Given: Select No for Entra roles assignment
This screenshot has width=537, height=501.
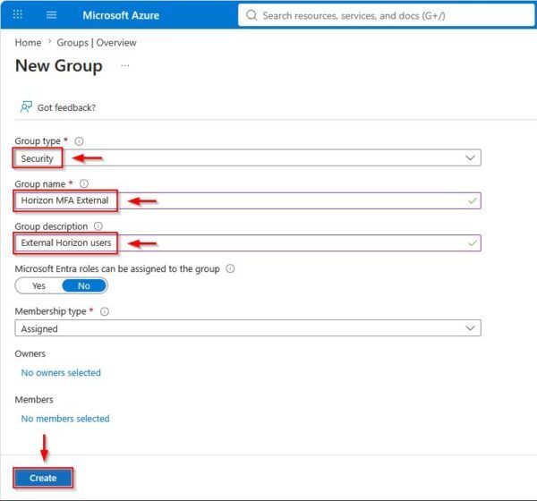Looking at the screenshot, I should (84, 285).
